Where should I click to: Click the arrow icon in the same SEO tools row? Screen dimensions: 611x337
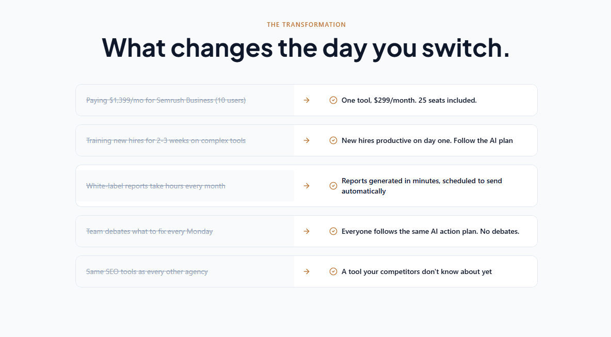click(307, 271)
